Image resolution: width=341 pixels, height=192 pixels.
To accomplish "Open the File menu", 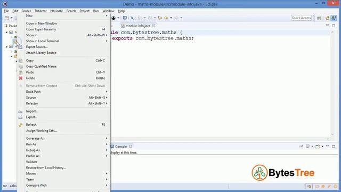I will tap(6, 11).
